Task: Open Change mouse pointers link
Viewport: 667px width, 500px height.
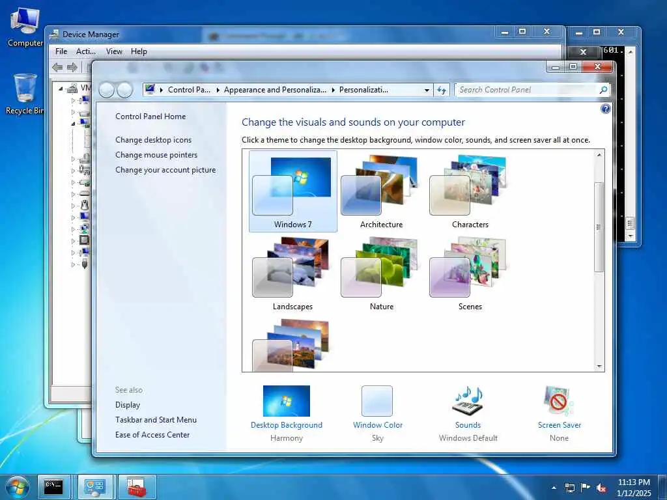Action: [156, 155]
